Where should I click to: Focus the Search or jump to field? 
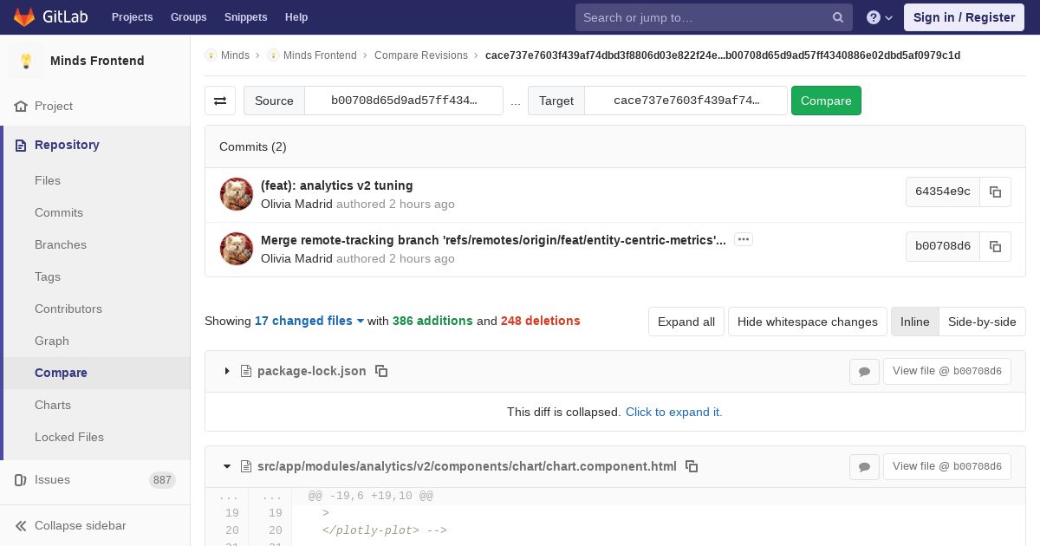click(x=702, y=17)
